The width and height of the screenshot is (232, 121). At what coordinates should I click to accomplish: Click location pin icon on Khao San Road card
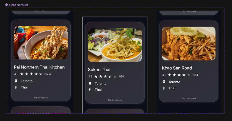tap(164, 82)
